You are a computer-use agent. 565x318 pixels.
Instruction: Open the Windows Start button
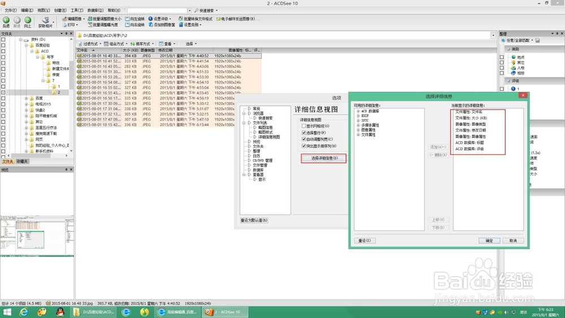tap(7, 312)
